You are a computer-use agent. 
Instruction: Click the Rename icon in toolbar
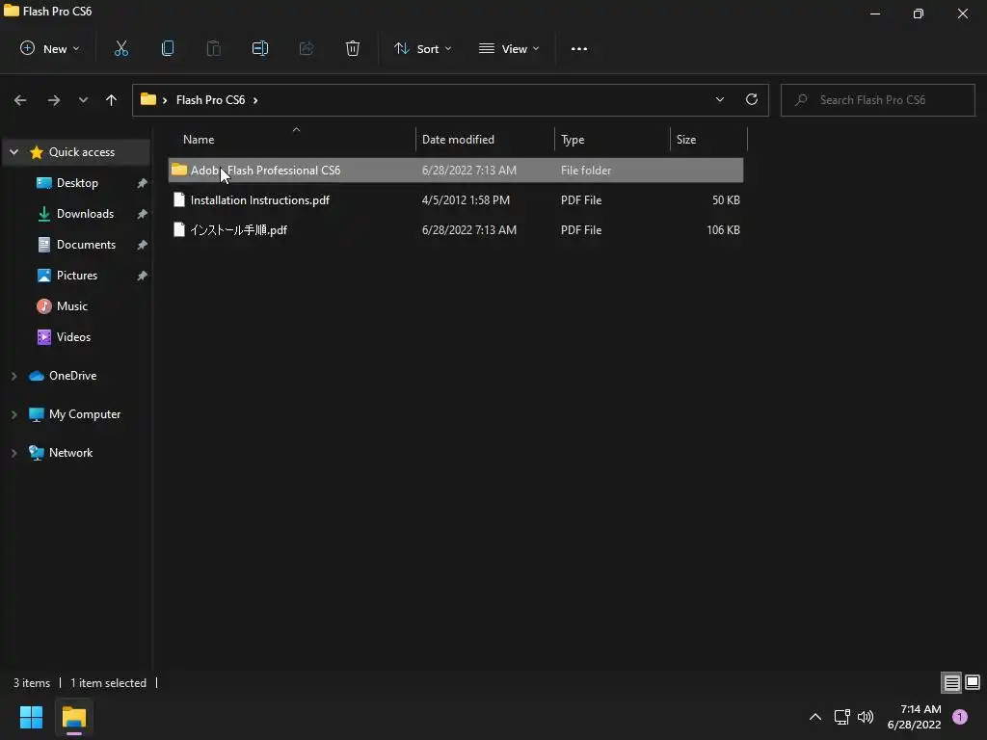coord(260,48)
